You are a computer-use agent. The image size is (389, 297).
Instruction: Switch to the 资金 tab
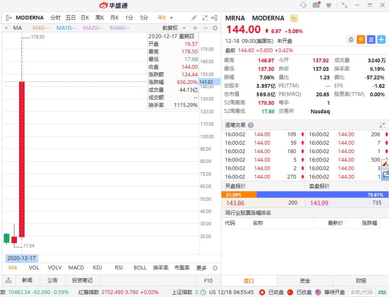[305, 280]
